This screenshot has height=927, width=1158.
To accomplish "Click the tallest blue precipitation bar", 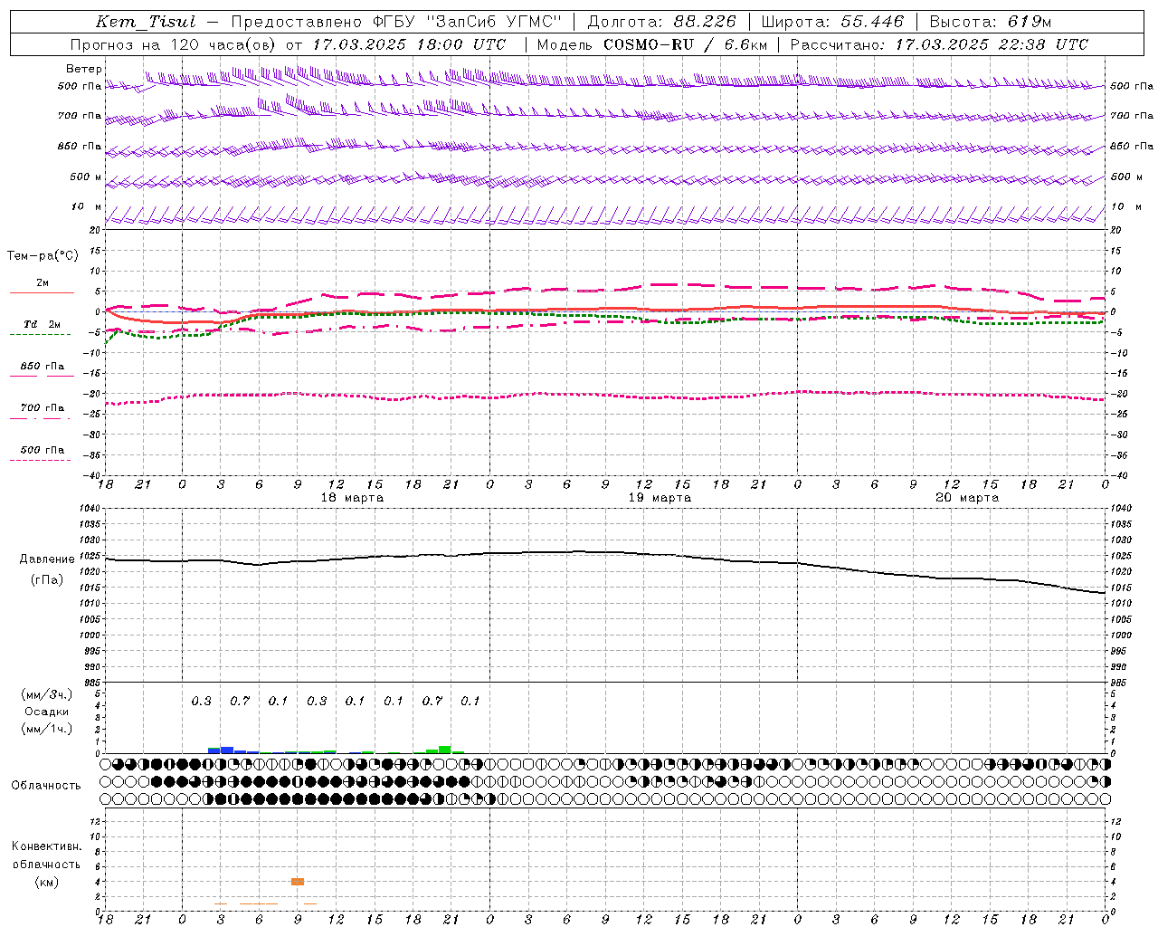I will click(227, 750).
